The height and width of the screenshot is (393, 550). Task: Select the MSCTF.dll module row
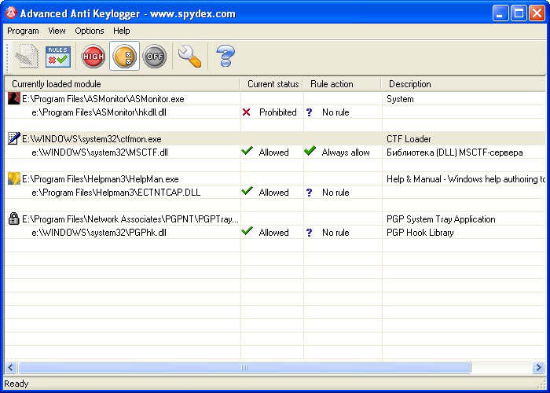click(x=275, y=152)
